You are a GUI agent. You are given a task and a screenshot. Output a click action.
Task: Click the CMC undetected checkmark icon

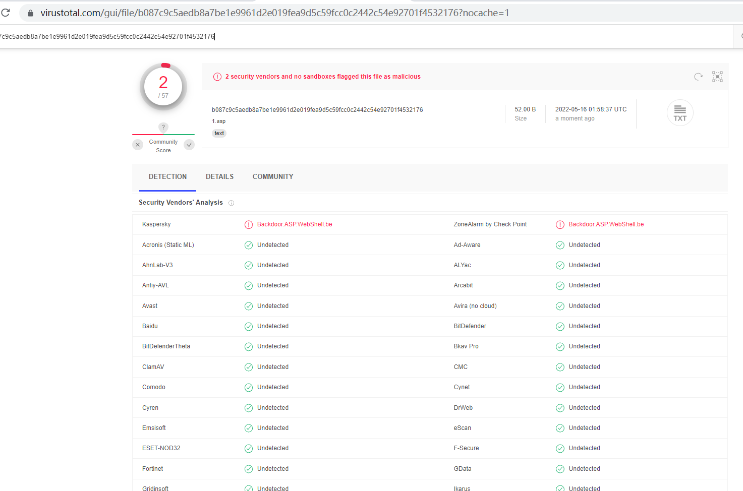[x=560, y=367]
